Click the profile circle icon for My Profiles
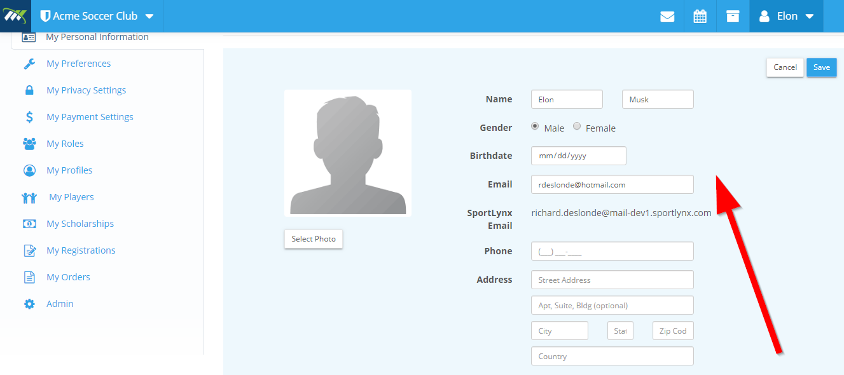 pyautogui.click(x=29, y=170)
